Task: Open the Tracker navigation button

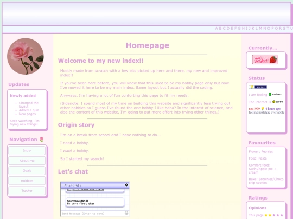Action: tap(27, 191)
